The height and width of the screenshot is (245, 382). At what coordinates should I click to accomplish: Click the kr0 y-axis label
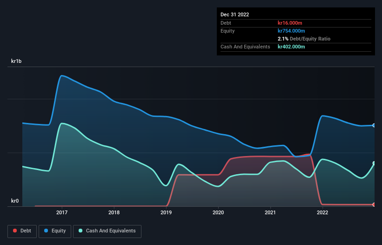click(15, 201)
